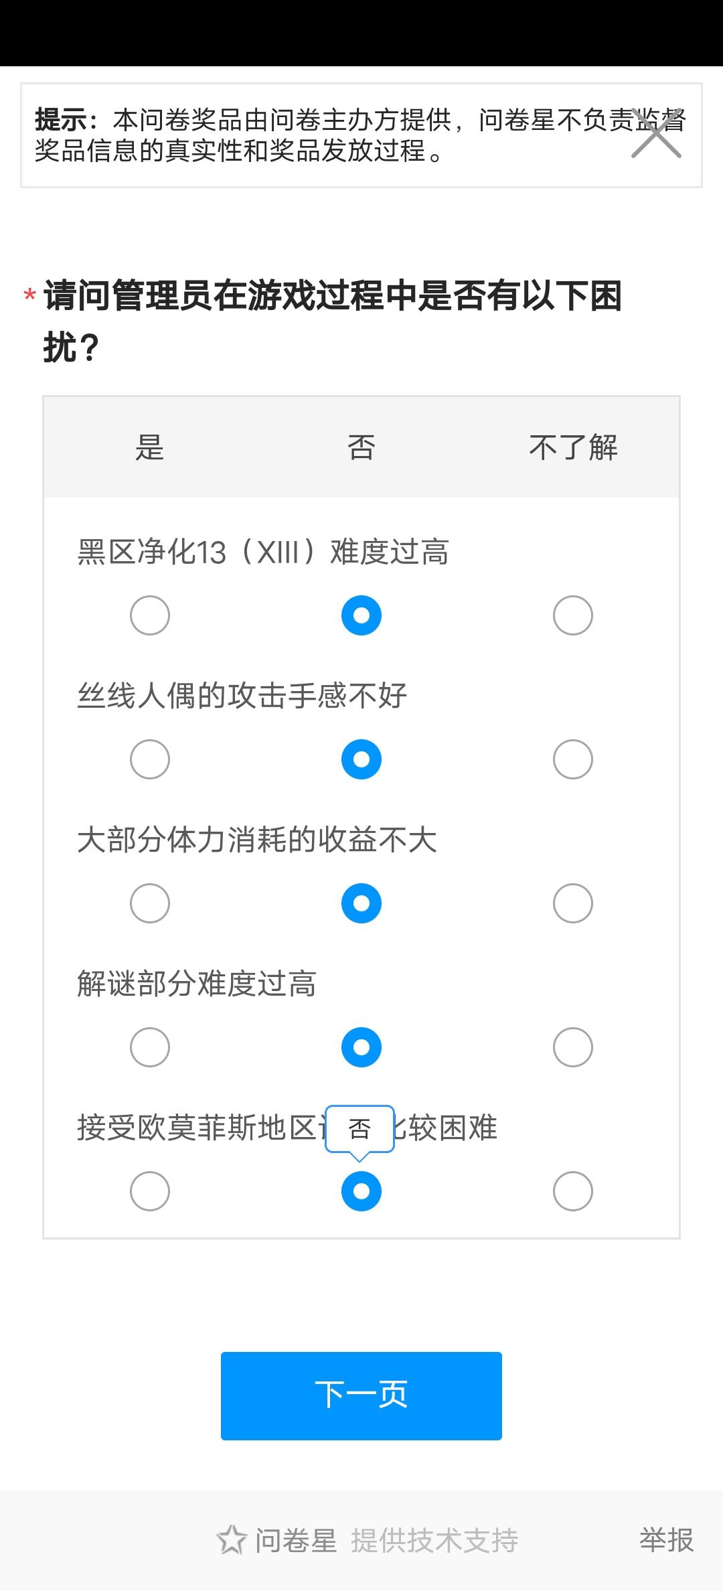Choose 不了解 for 丝线人偶的攻击手感不好
The height and width of the screenshot is (1591, 723).
[x=572, y=759]
